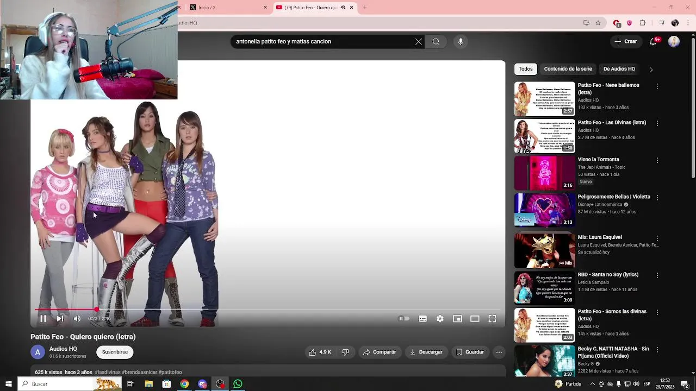This screenshot has height=391, width=696.
Task: Clear the search box text
Action: (x=419, y=42)
